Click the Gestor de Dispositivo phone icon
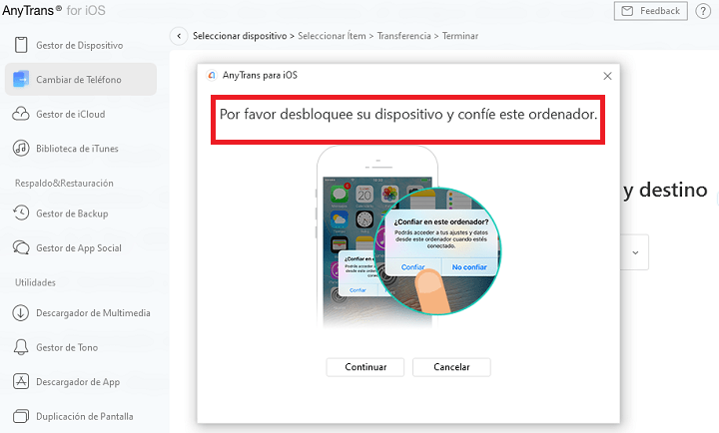 (x=21, y=45)
